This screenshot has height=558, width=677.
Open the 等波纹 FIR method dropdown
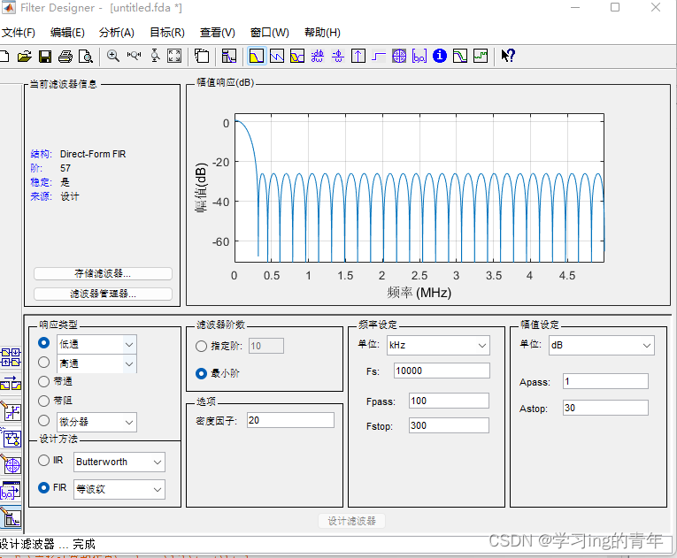click(119, 489)
